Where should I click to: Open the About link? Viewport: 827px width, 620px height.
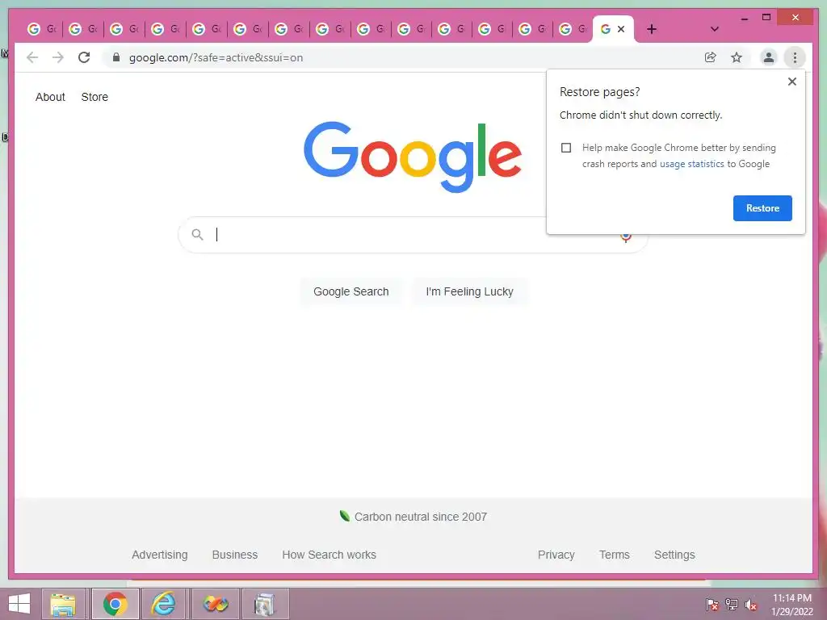[x=50, y=97]
